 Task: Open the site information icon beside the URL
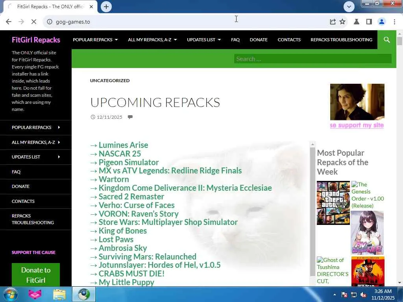tap(50, 22)
